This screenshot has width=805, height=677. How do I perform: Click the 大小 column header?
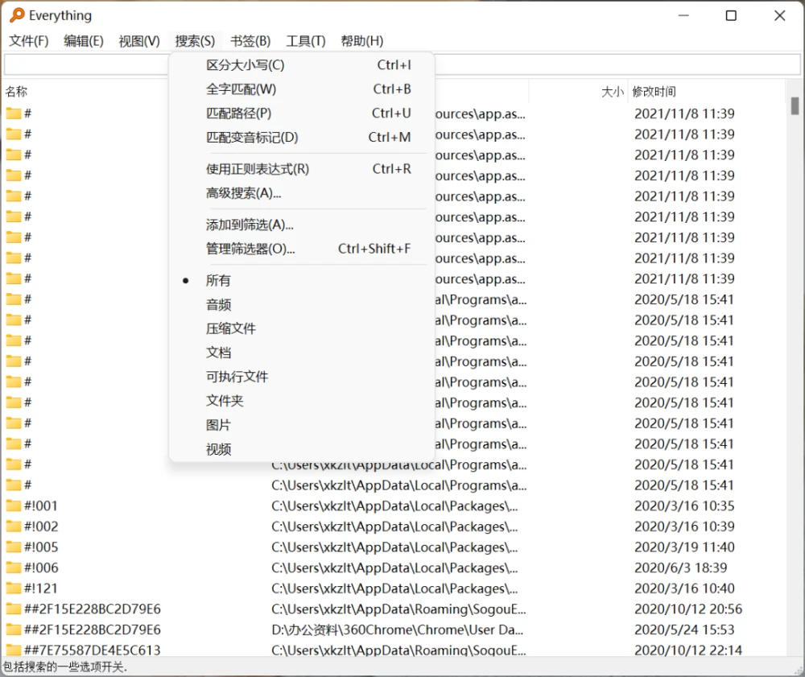click(x=612, y=91)
